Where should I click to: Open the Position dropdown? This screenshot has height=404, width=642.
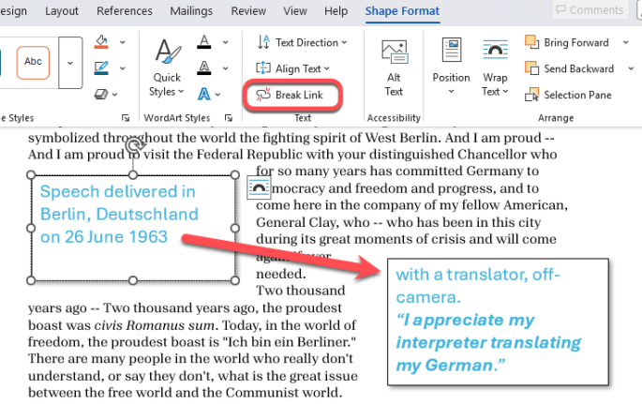(451, 68)
